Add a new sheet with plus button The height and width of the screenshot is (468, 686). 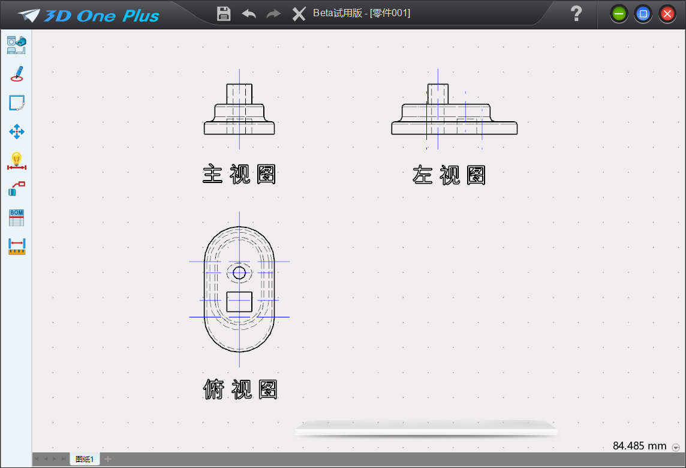click(x=108, y=460)
